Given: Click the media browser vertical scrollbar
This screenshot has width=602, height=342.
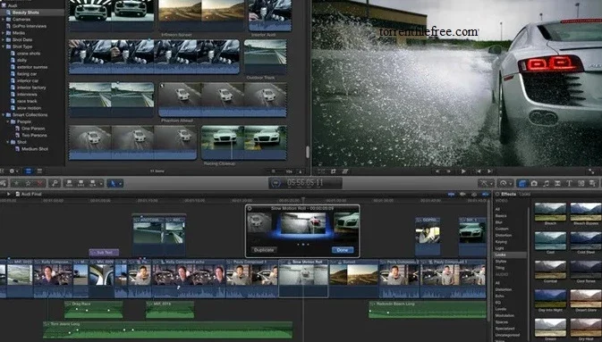Looking at the screenshot, I should coord(307,152).
